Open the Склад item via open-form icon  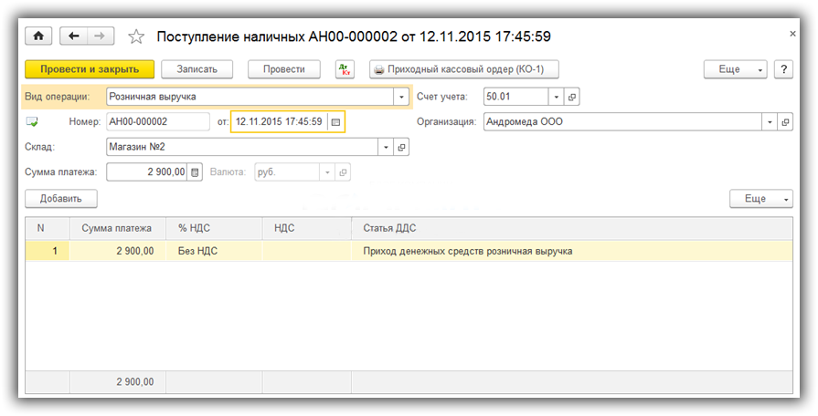[x=401, y=147]
